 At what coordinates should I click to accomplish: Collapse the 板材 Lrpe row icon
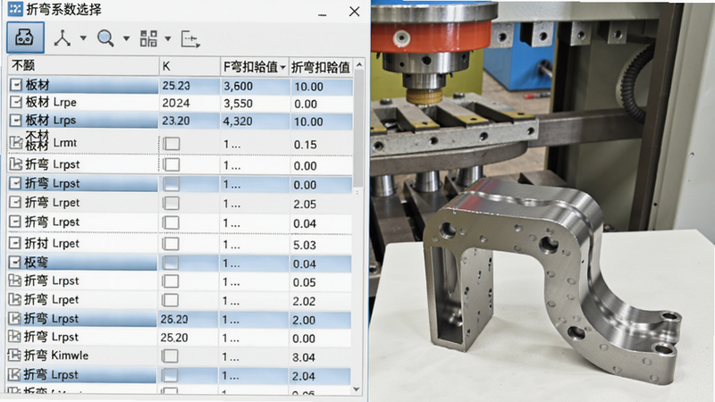tap(16, 102)
